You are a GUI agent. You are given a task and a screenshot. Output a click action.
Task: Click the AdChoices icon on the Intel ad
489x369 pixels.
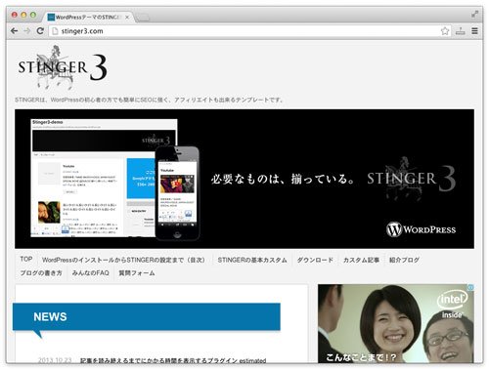click(x=470, y=287)
